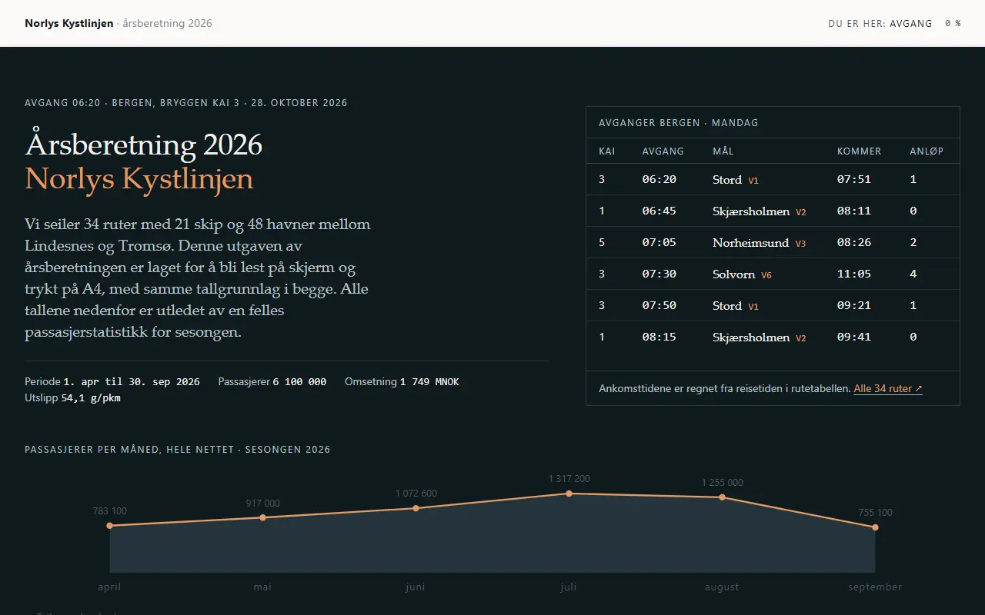Click the "AVGANGER BERGEN · MANDAG" panel title
This screenshot has width=985, height=615.
[x=679, y=123]
